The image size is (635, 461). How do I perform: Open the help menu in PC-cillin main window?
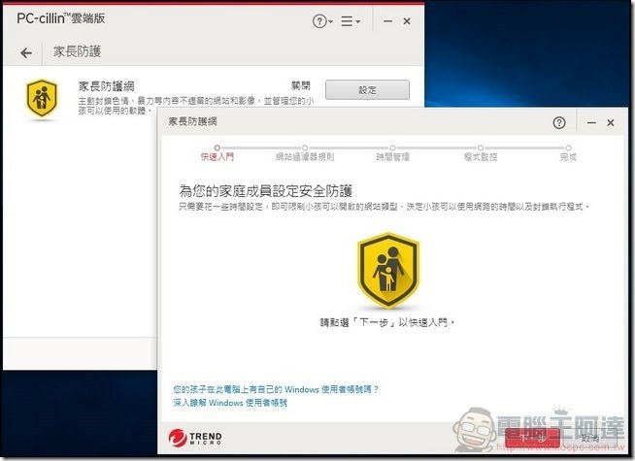[322, 21]
